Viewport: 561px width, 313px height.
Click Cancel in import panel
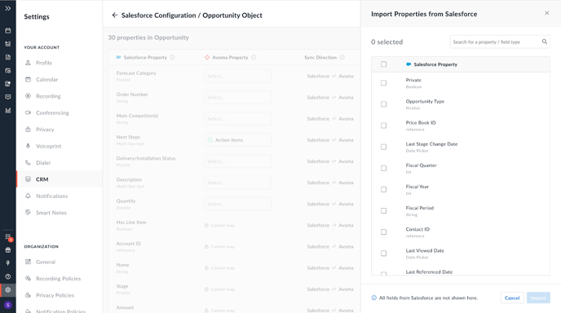tap(512, 298)
